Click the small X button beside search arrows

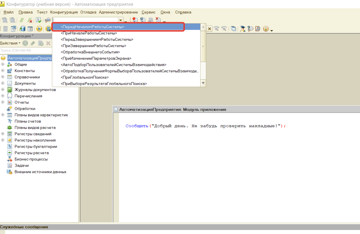point(209,29)
